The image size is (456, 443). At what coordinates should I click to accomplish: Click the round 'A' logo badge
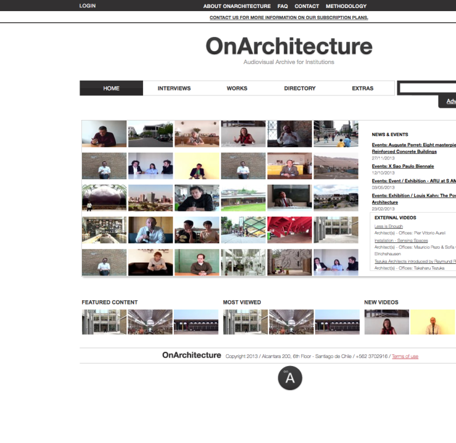click(290, 378)
